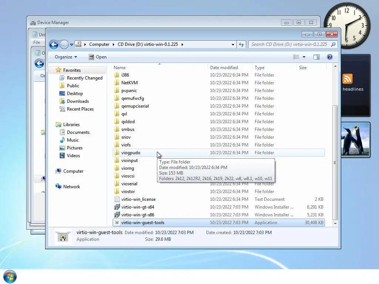Click the refresh button beside address bar
The image size is (379, 284).
(241, 44)
